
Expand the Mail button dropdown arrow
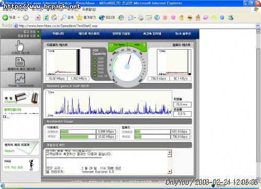(135, 18)
